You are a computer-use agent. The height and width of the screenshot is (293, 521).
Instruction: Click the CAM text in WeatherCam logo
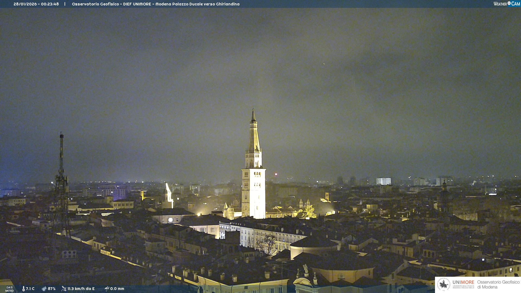click(516, 4)
